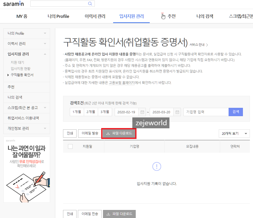Open 추천 in sidebar
253x218 pixels.
[x=27, y=87]
